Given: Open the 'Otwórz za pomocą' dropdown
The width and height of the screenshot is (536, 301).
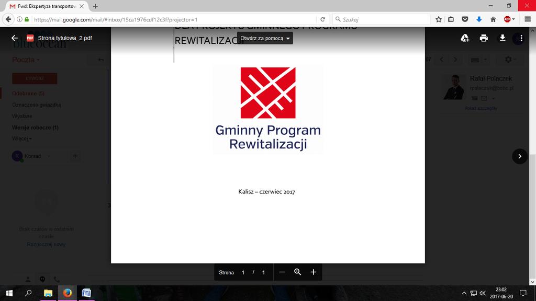Looking at the screenshot, I should 265,38.
